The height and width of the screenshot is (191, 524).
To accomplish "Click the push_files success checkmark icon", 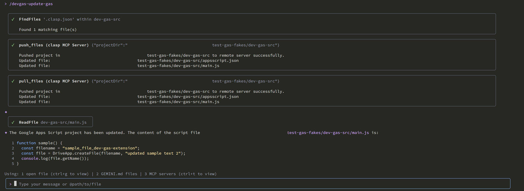I will pyautogui.click(x=13, y=45).
